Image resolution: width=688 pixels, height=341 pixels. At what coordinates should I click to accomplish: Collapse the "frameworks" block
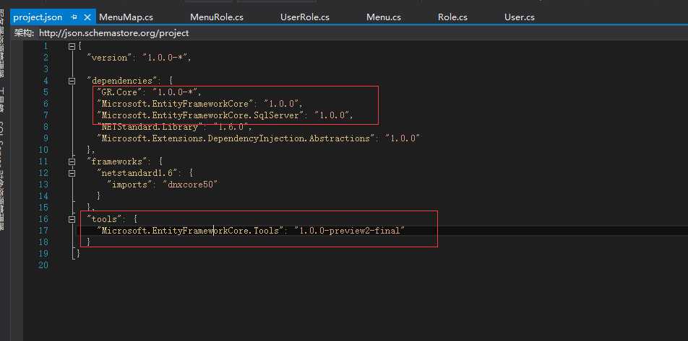(x=72, y=161)
